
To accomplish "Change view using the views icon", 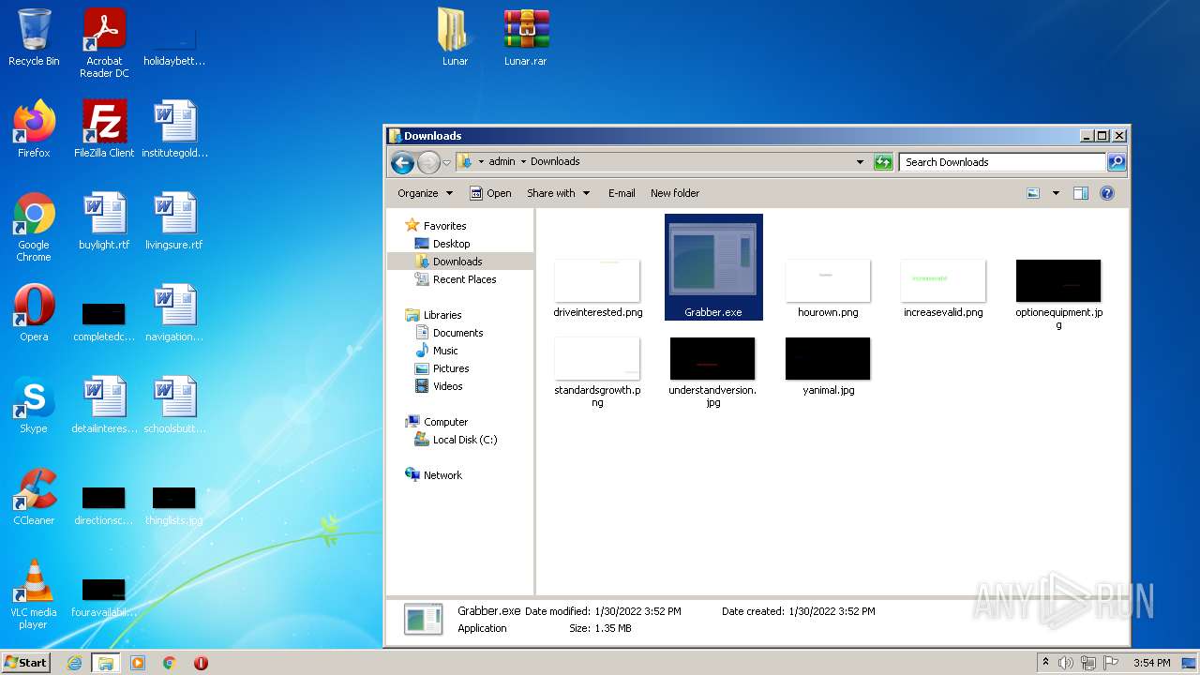I will (1033, 193).
